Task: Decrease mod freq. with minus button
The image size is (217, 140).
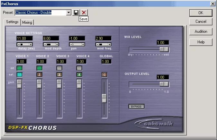Action: [x=97, y=45]
